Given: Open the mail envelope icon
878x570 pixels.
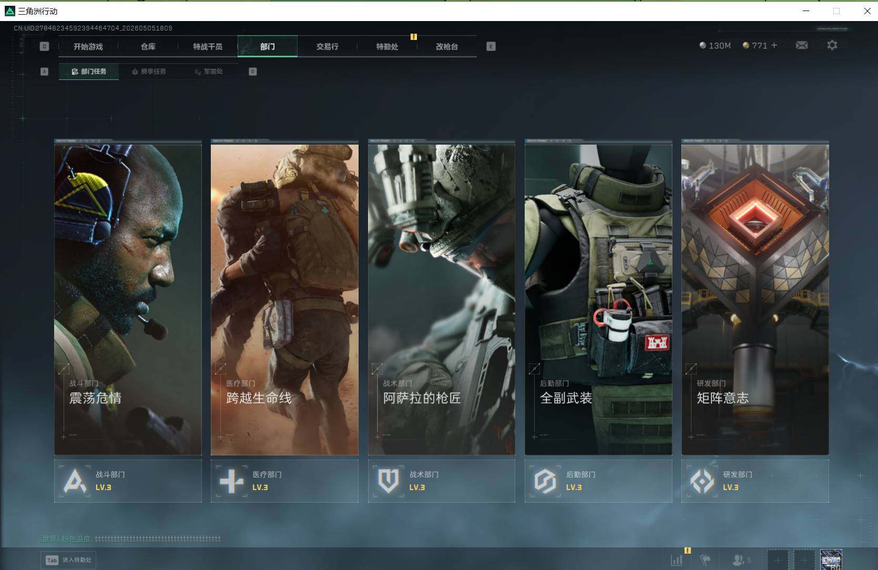Looking at the screenshot, I should pos(802,45).
